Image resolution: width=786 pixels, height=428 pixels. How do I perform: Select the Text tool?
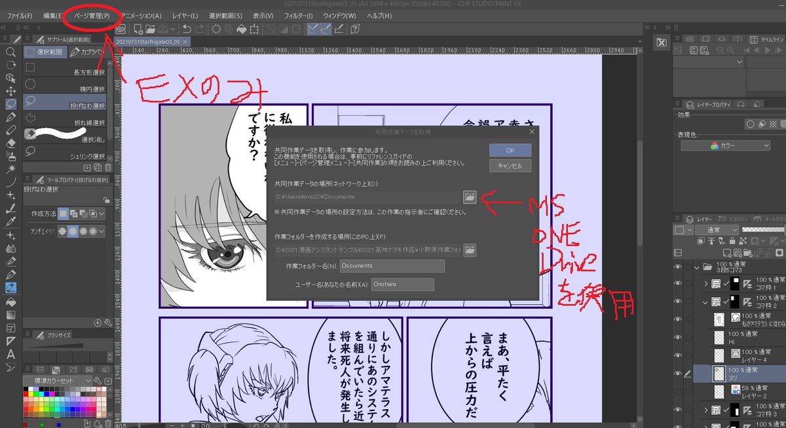click(10, 354)
